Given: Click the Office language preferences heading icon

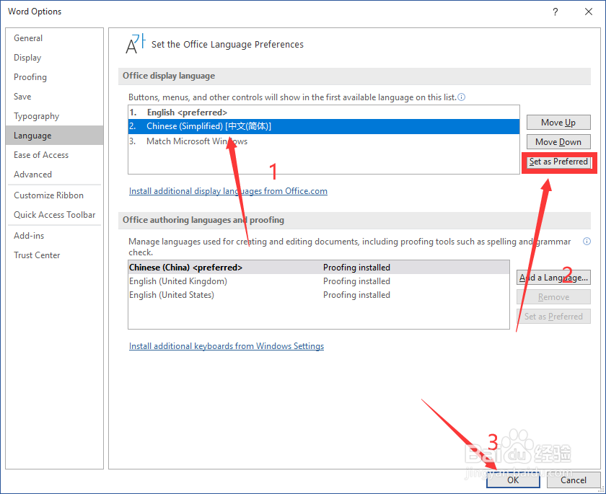Looking at the screenshot, I should 136,44.
